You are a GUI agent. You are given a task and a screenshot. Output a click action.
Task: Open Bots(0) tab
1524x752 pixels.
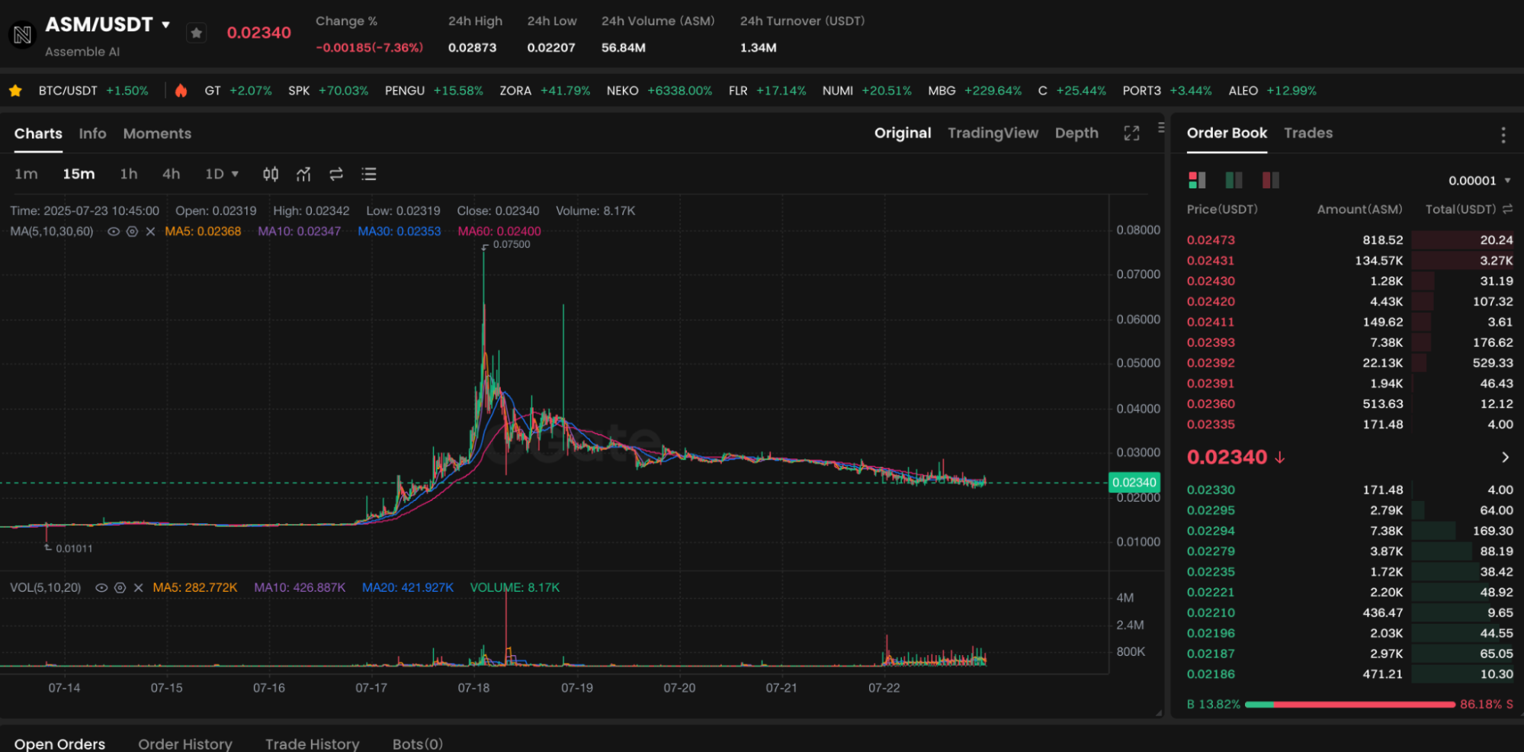tap(418, 744)
